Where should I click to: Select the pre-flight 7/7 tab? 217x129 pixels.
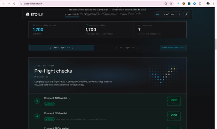click(62, 48)
